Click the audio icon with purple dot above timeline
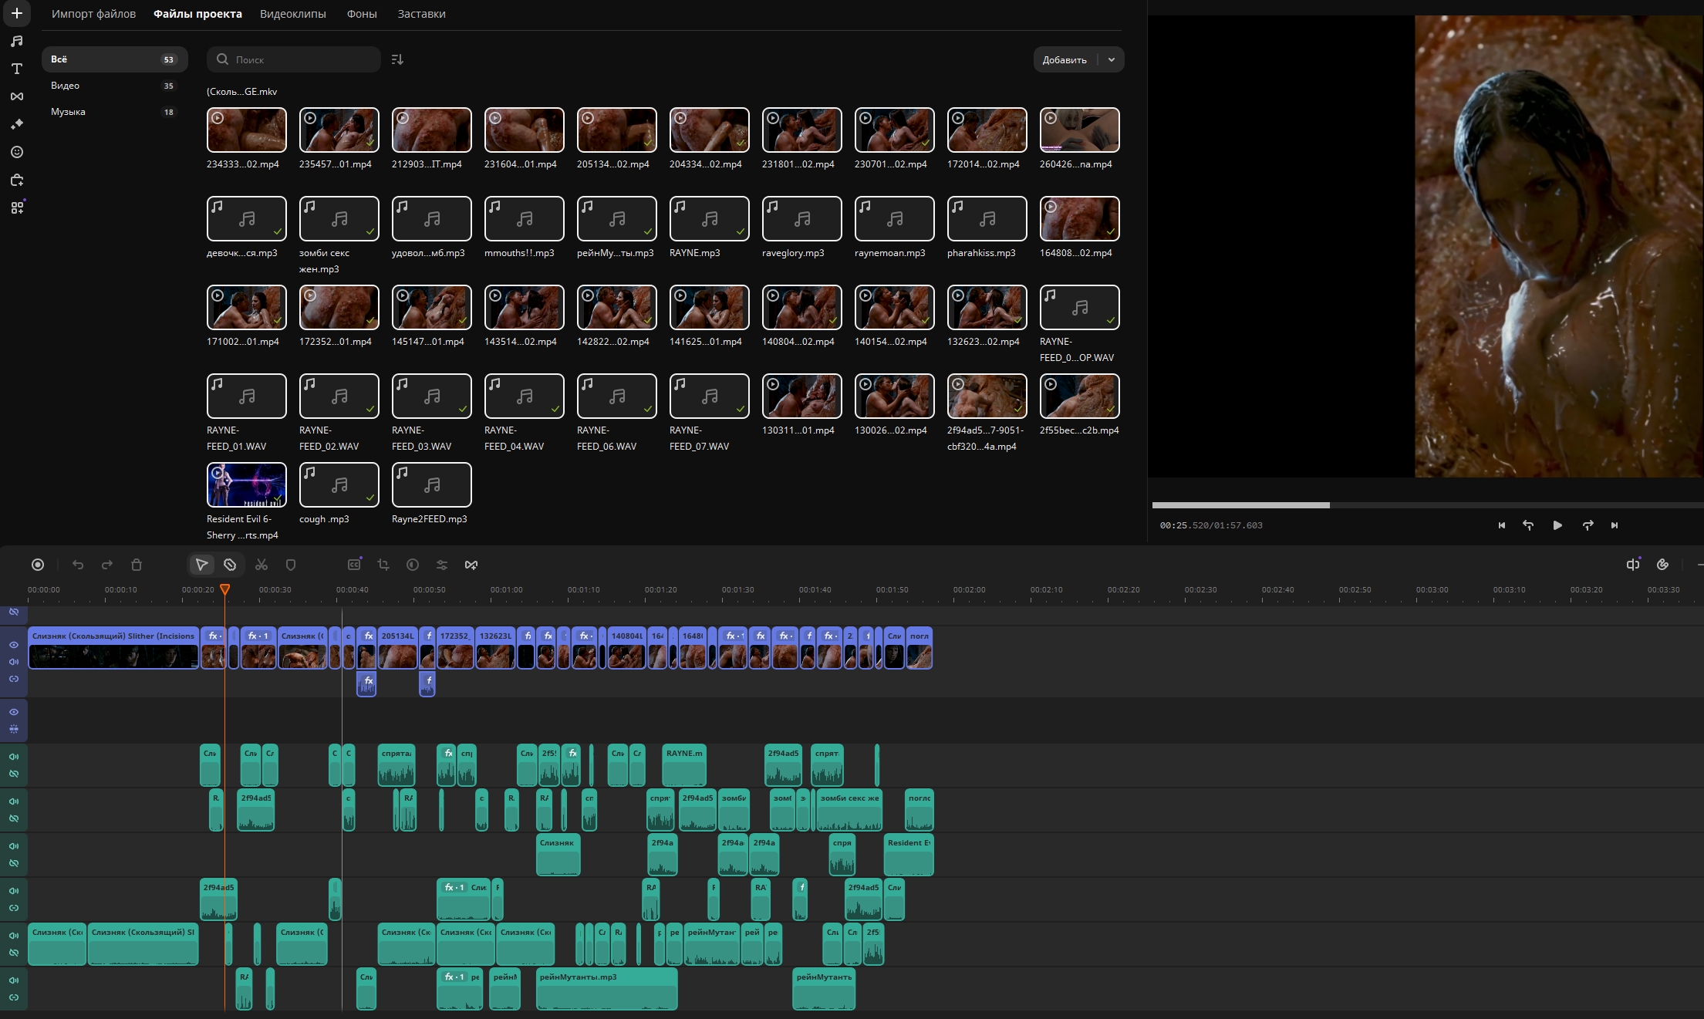This screenshot has height=1019, width=1704. pos(1633,565)
